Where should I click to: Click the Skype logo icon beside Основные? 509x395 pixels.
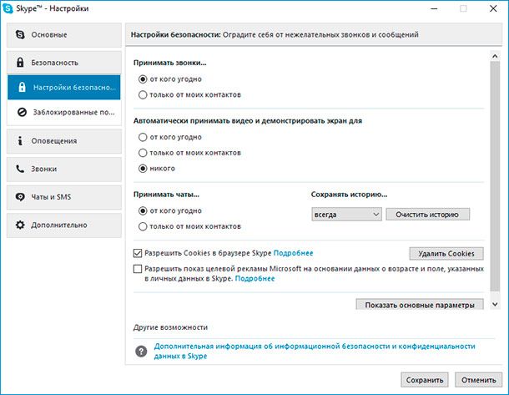(20, 34)
